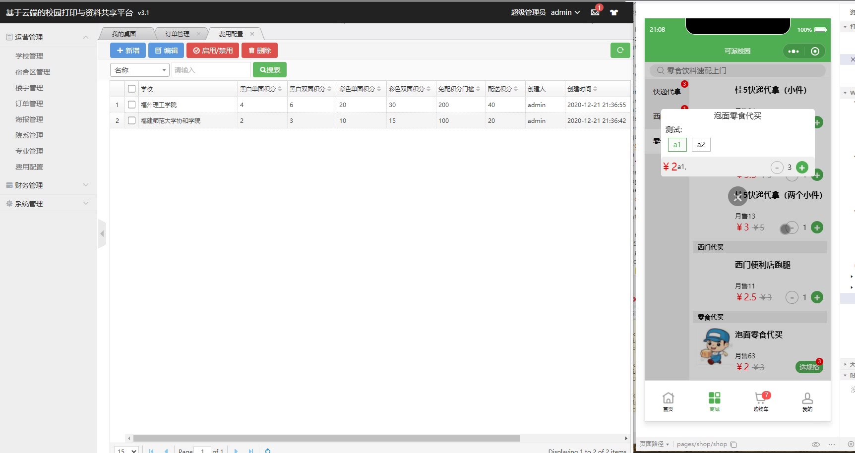Screen dimensions: 855x453
Task: Go to the last page in pager
Action: click(x=251, y=451)
